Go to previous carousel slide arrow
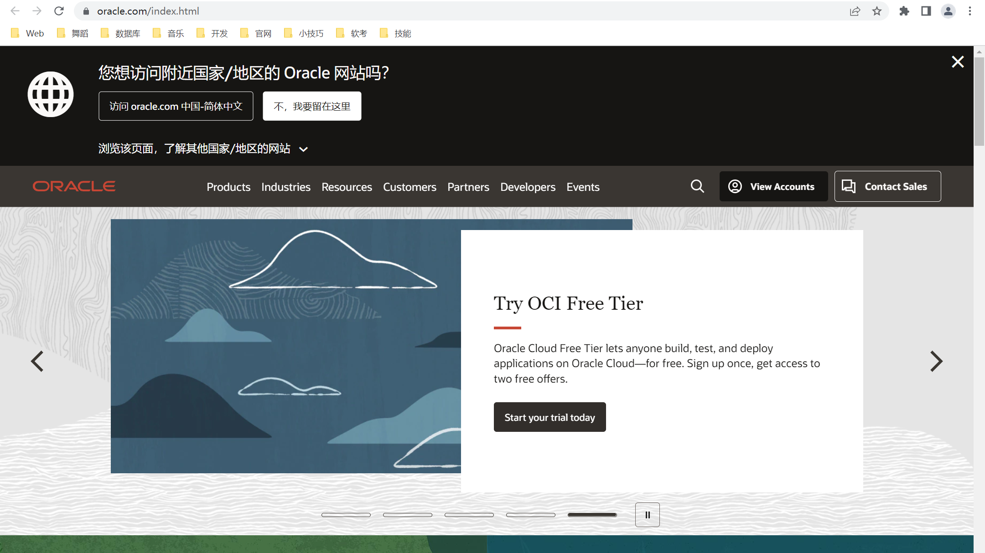The height and width of the screenshot is (553, 985). (x=37, y=361)
